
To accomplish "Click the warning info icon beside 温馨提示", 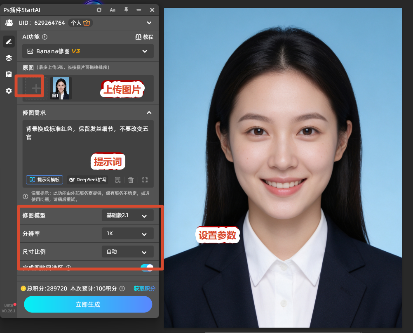I will point(26,196).
